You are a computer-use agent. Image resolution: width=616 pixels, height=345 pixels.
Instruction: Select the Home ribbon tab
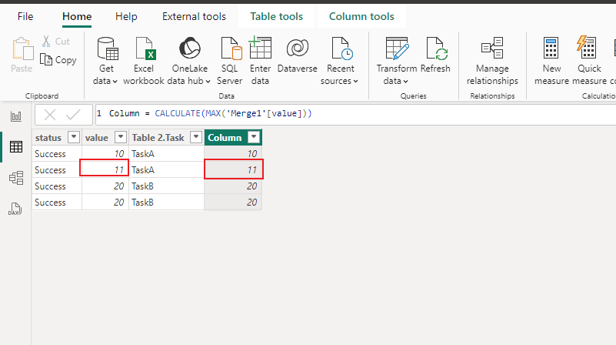[x=77, y=16]
